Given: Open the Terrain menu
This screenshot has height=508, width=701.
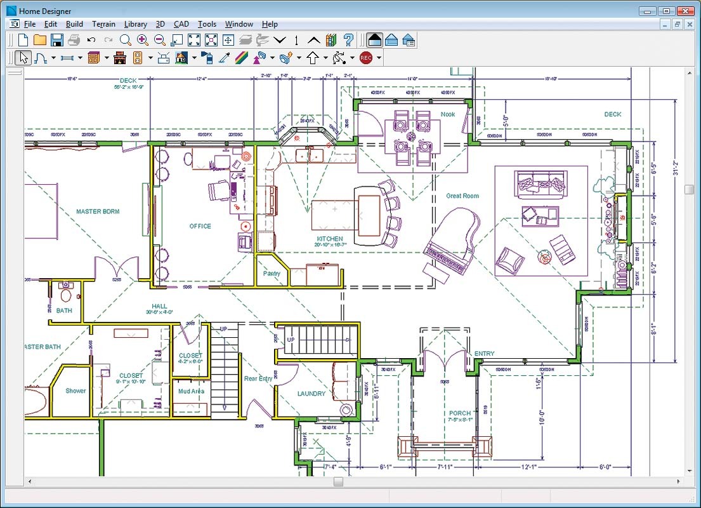Looking at the screenshot, I should point(103,23).
